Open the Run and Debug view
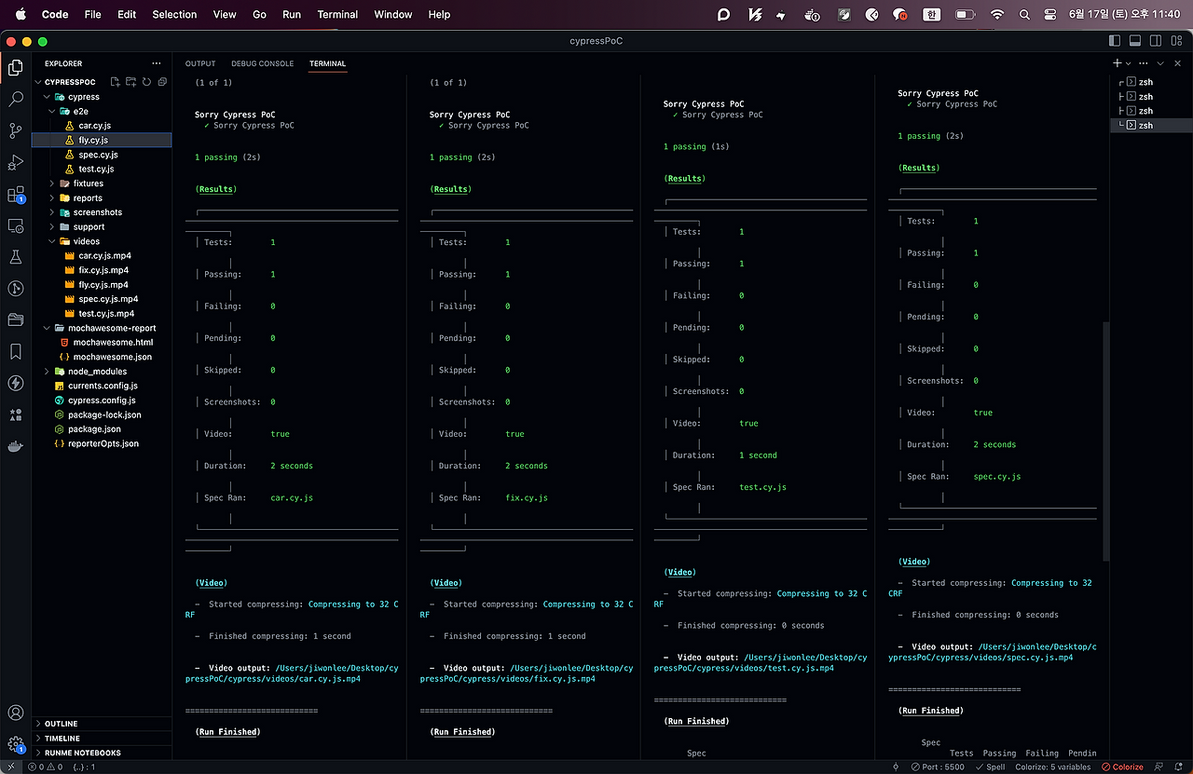This screenshot has width=1193, height=774. click(15, 162)
